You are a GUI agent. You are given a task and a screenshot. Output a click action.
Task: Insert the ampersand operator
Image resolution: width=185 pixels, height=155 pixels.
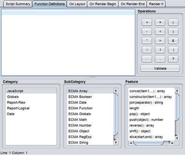click(173, 41)
